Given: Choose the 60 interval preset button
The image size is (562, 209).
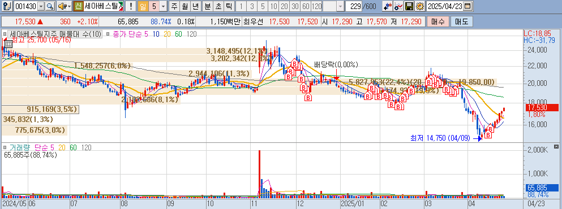Looking at the screenshot, I should [306, 6].
